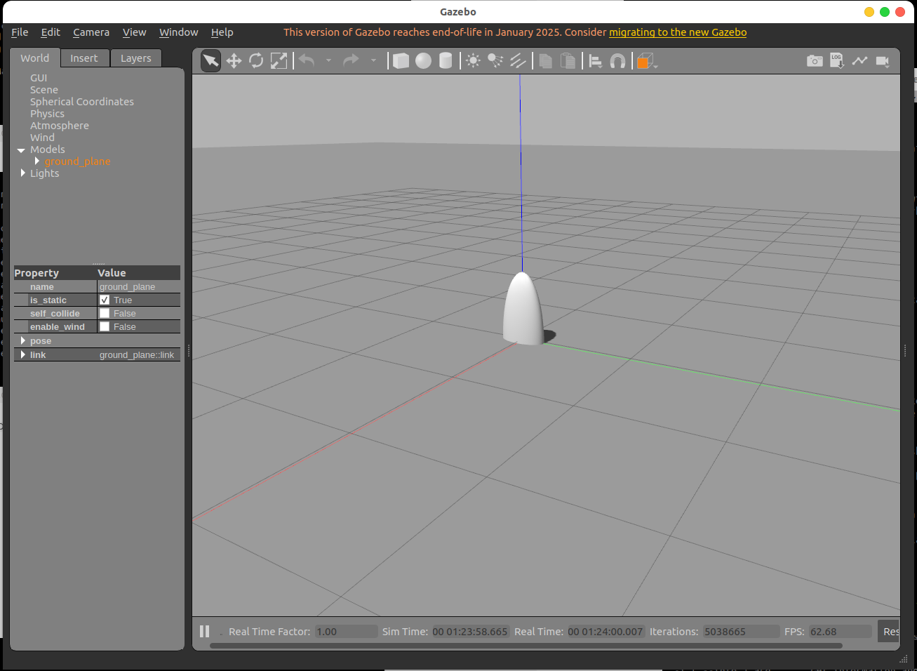Open the File menu
This screenshot has height=671, width=917.
click(20, 32)
